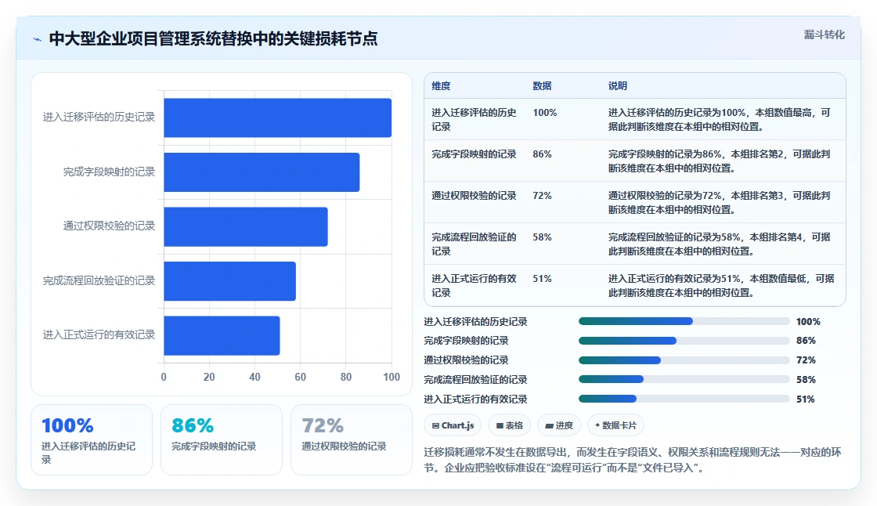The image size is (877, 506).
Task: Select the 进度 chip
Action: [x=559, y=425]
